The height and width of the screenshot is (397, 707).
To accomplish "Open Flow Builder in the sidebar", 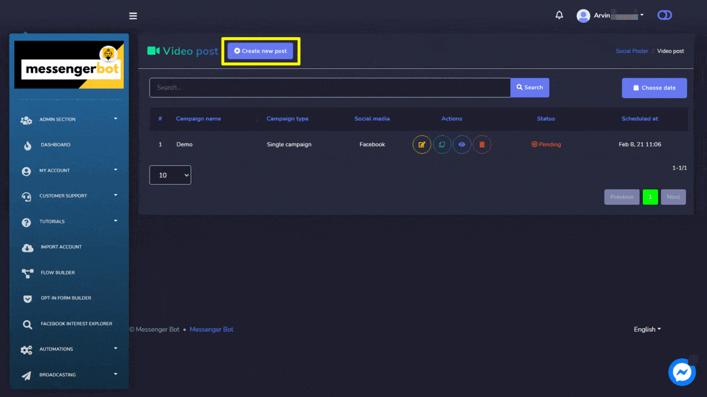I will pyautogui.click(x=58, y=273).
